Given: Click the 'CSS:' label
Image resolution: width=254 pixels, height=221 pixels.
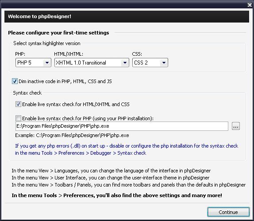Looking at the screenshot, I should coord(137,54).
